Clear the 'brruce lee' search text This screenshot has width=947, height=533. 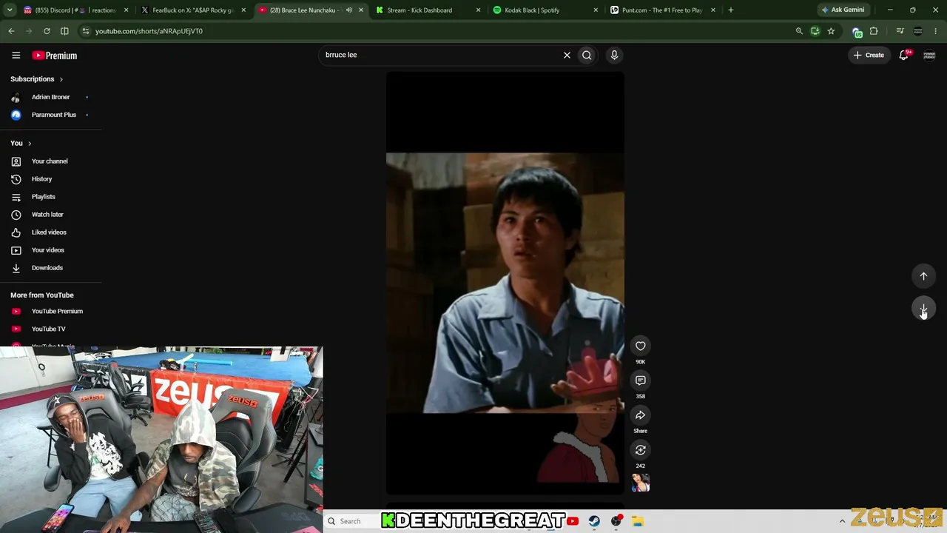[x=567, y=55]
